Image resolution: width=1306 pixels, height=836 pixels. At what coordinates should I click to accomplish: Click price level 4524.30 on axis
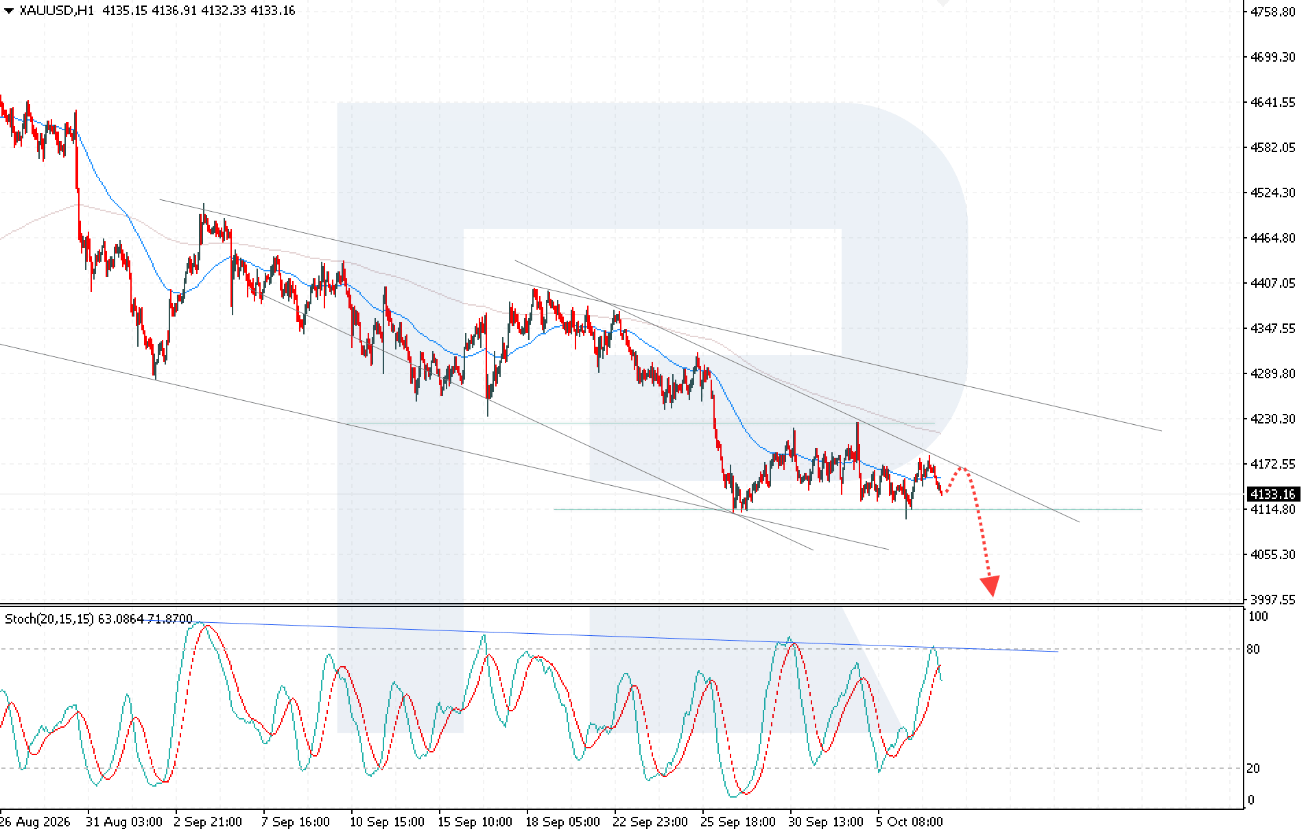coord(1273,193)
